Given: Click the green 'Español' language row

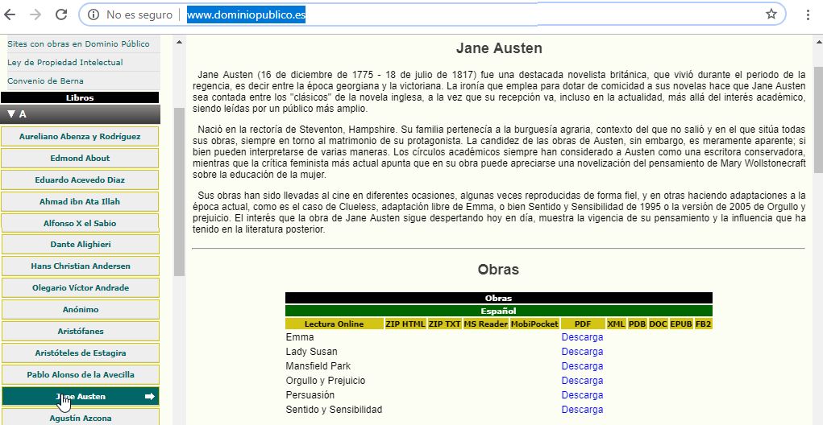Looking at the screenshot, I should 499,311.
